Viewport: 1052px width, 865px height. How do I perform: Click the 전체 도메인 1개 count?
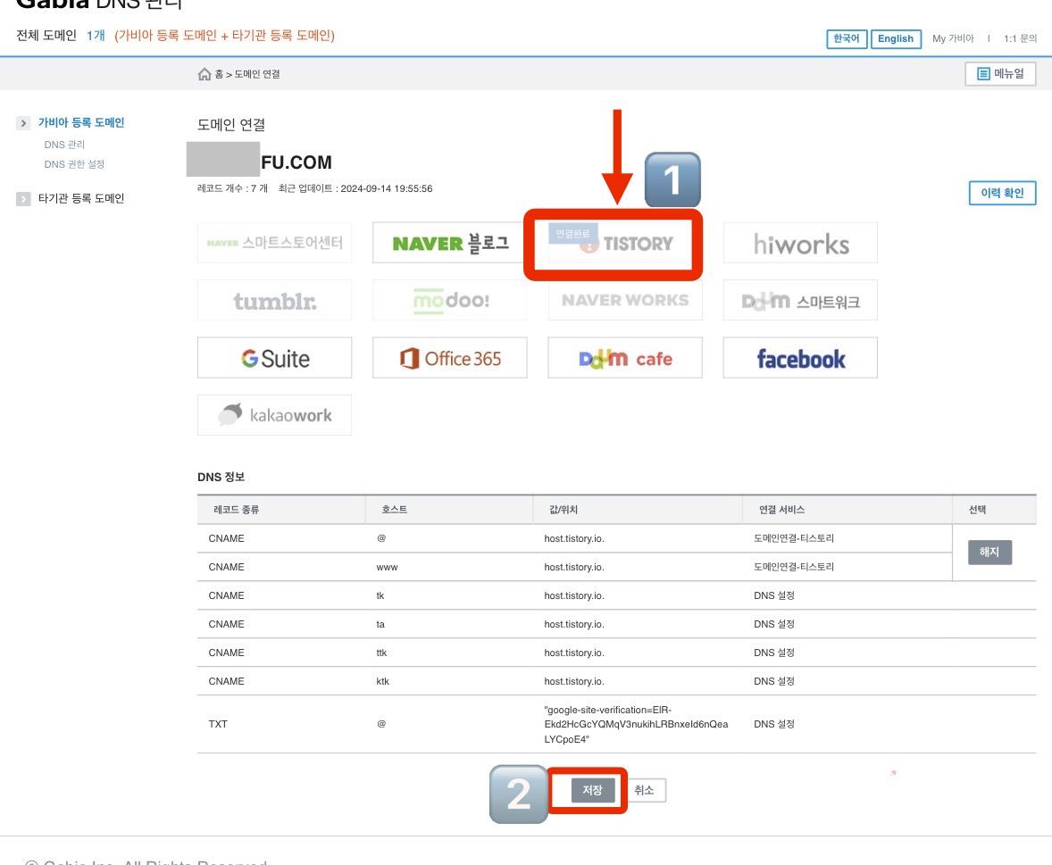click(96, 36)
